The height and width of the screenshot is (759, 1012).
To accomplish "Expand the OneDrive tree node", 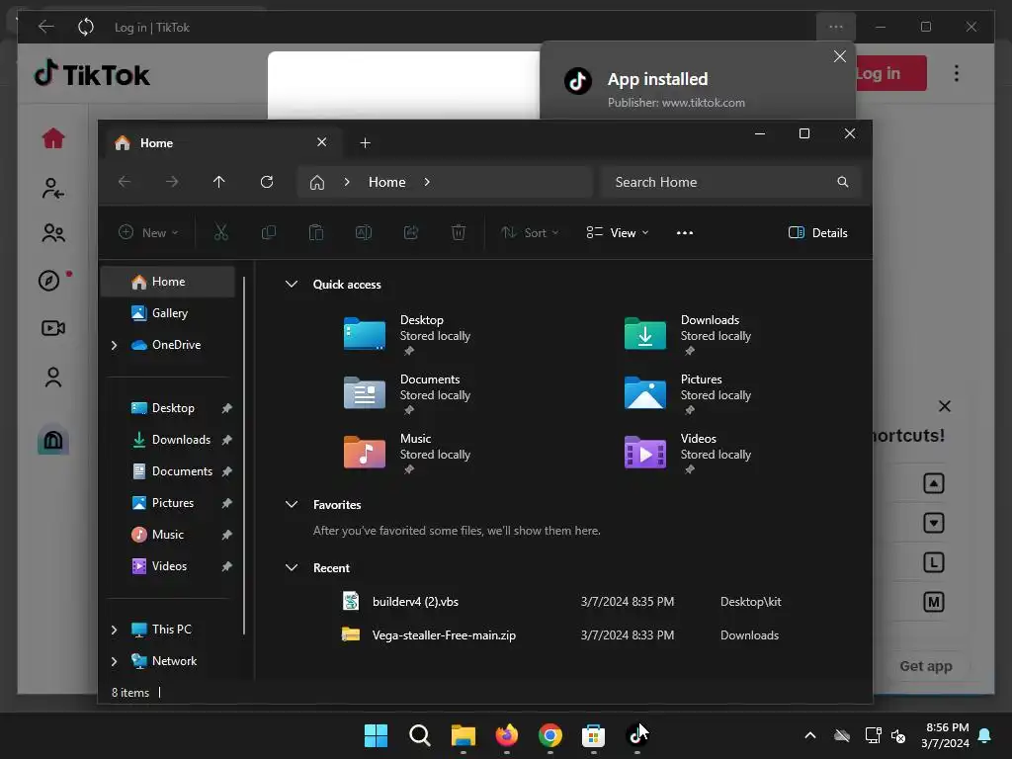I will (x=115, y=345).
